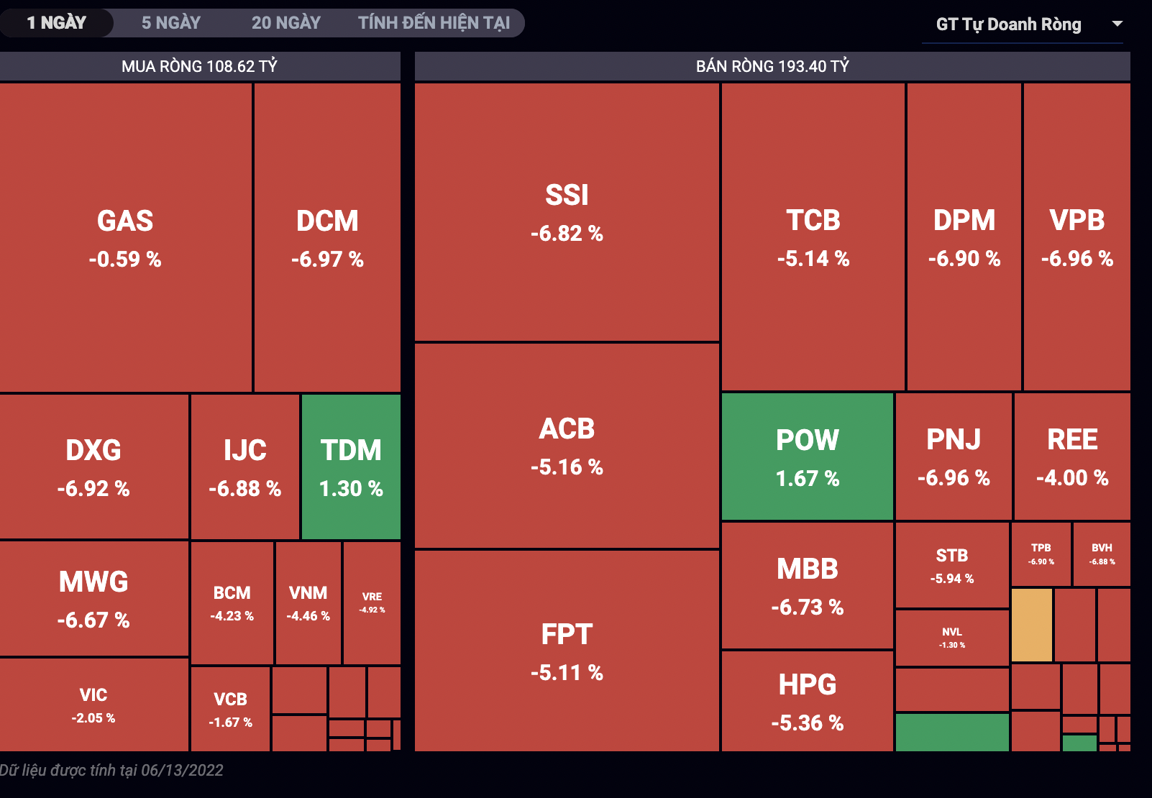1152x798 pixels.
Task: Select the 1 NGÀY period toggle
Action: click(56, 23)
